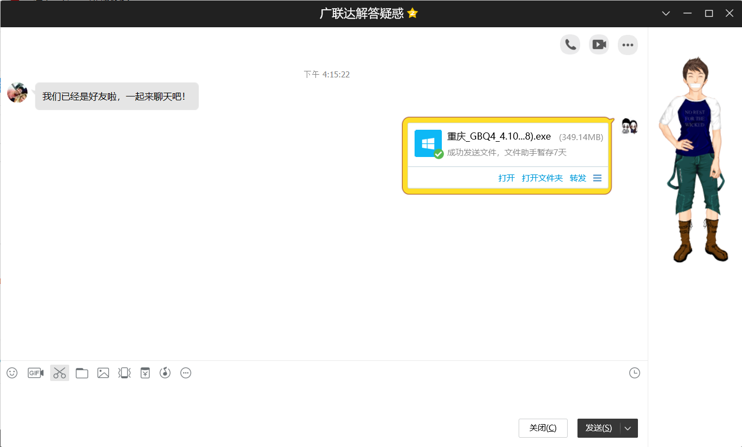Open the red packet icon

pyautogui.click(x=145, y=373)
